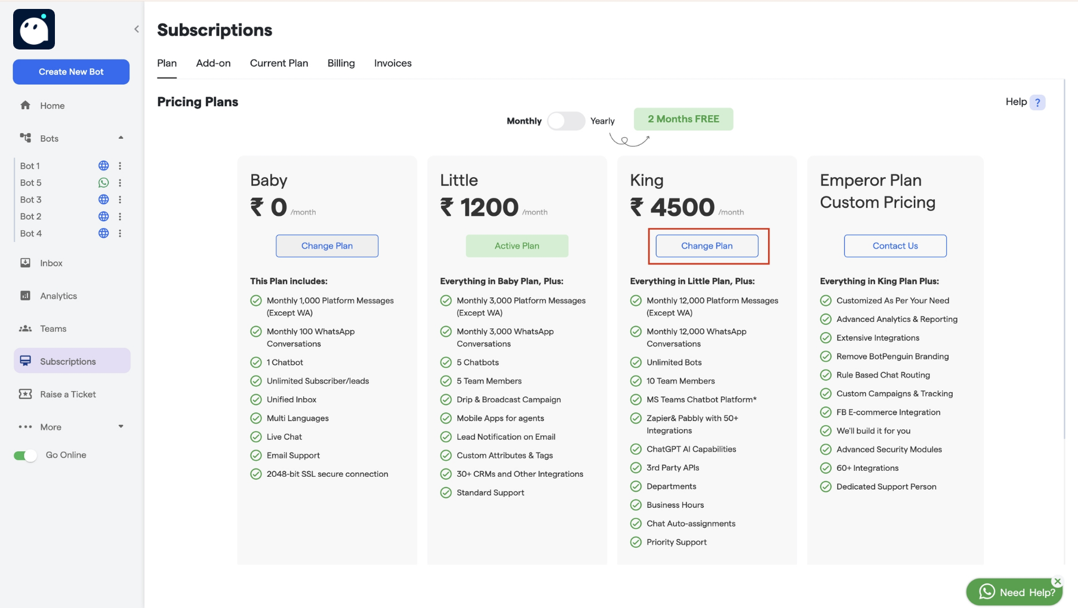1078x608 pixels.
Task: Collapse the Bots list chevron
Action: coord(121,138)
